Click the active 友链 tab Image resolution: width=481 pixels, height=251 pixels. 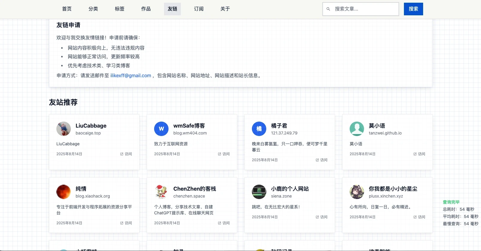pyautogui.click(x=172, y=9)
